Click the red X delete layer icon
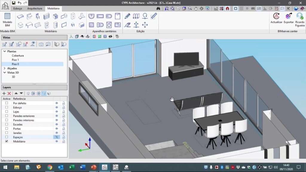306x172 pixels. point(9,93)
